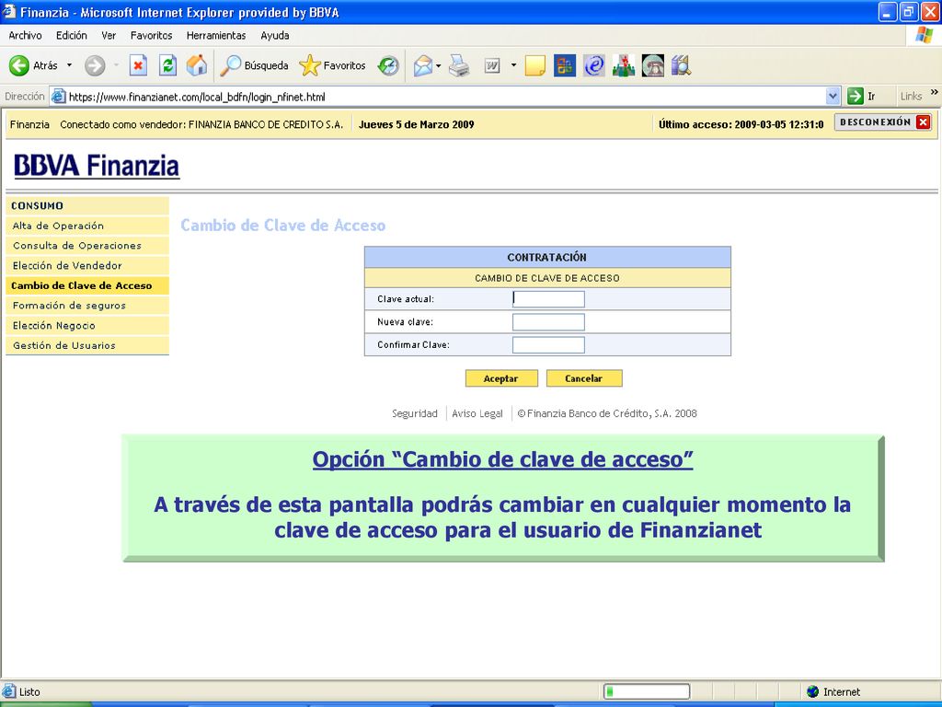The width and height of the screenshot is (942, 707).
Task: Open the Favoritos star panel
Action: point(332,65)
